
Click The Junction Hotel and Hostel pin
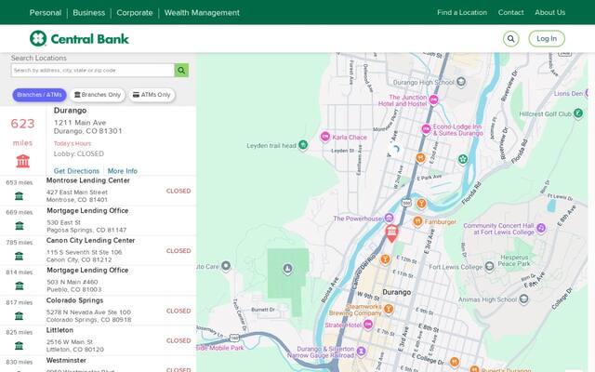[x=434, y=100]
